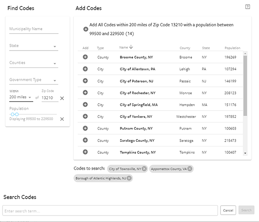Click population value 197852
The height and width of the screenshot is (222, 259).
(230, 117)
